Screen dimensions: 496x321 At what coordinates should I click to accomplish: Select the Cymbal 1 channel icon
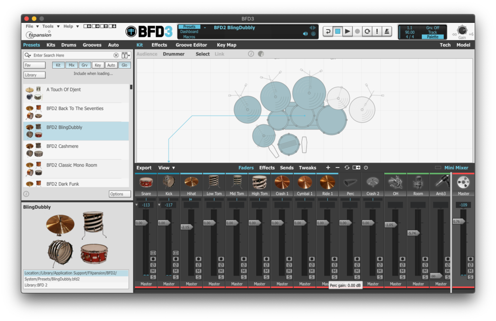(305, 182)
